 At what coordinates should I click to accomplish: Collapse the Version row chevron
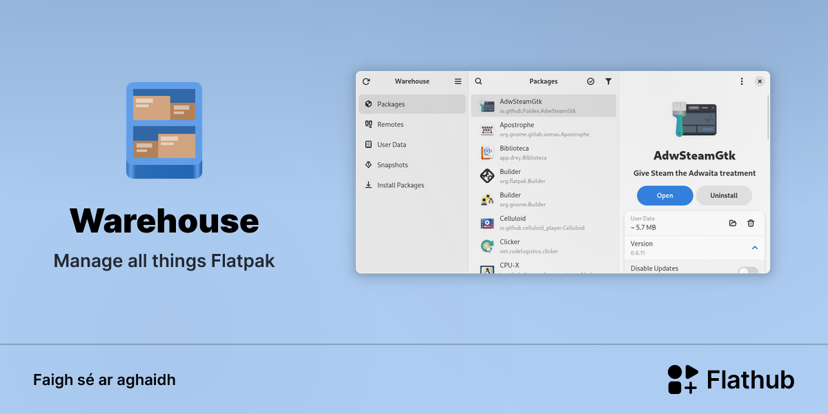[754, 248]
